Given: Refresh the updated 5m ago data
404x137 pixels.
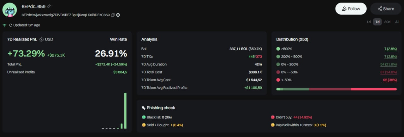Looking at the screenshot, I should (x=11, y=25).
